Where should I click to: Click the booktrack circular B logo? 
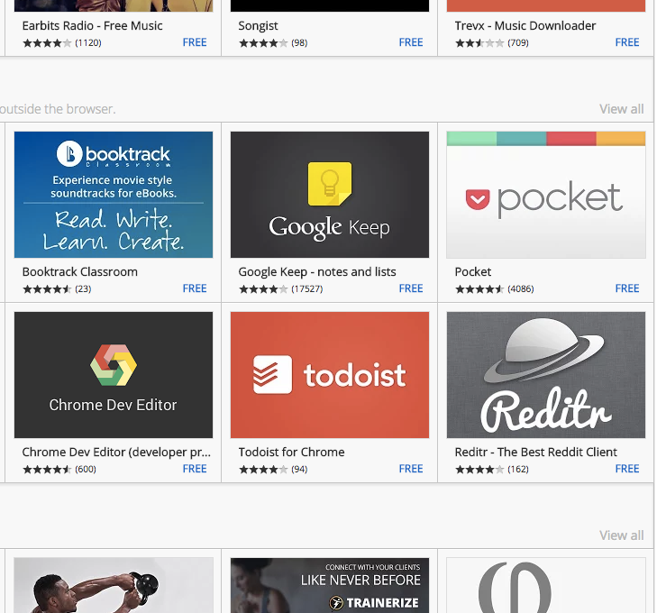tap(69, 154)
